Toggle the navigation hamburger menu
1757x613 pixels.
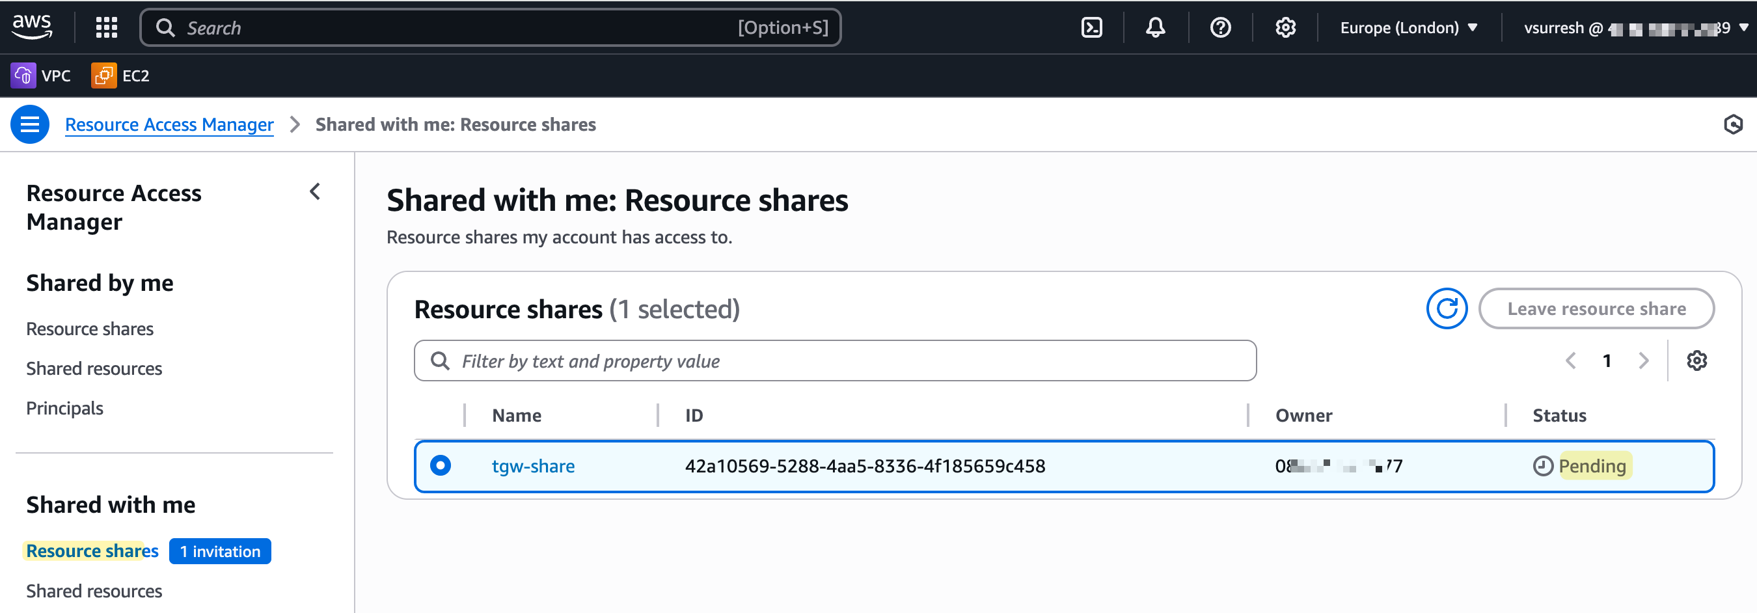(30, 124)
